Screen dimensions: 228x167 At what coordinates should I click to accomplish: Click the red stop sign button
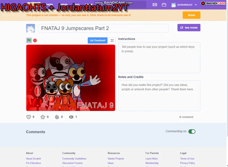point(35,40)
